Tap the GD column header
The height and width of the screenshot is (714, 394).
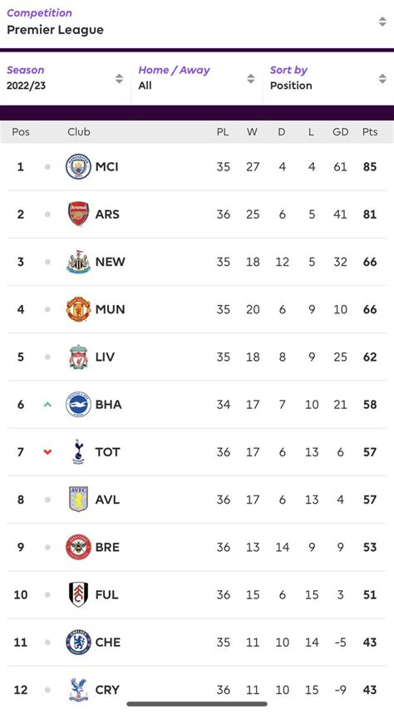[340, 132]
